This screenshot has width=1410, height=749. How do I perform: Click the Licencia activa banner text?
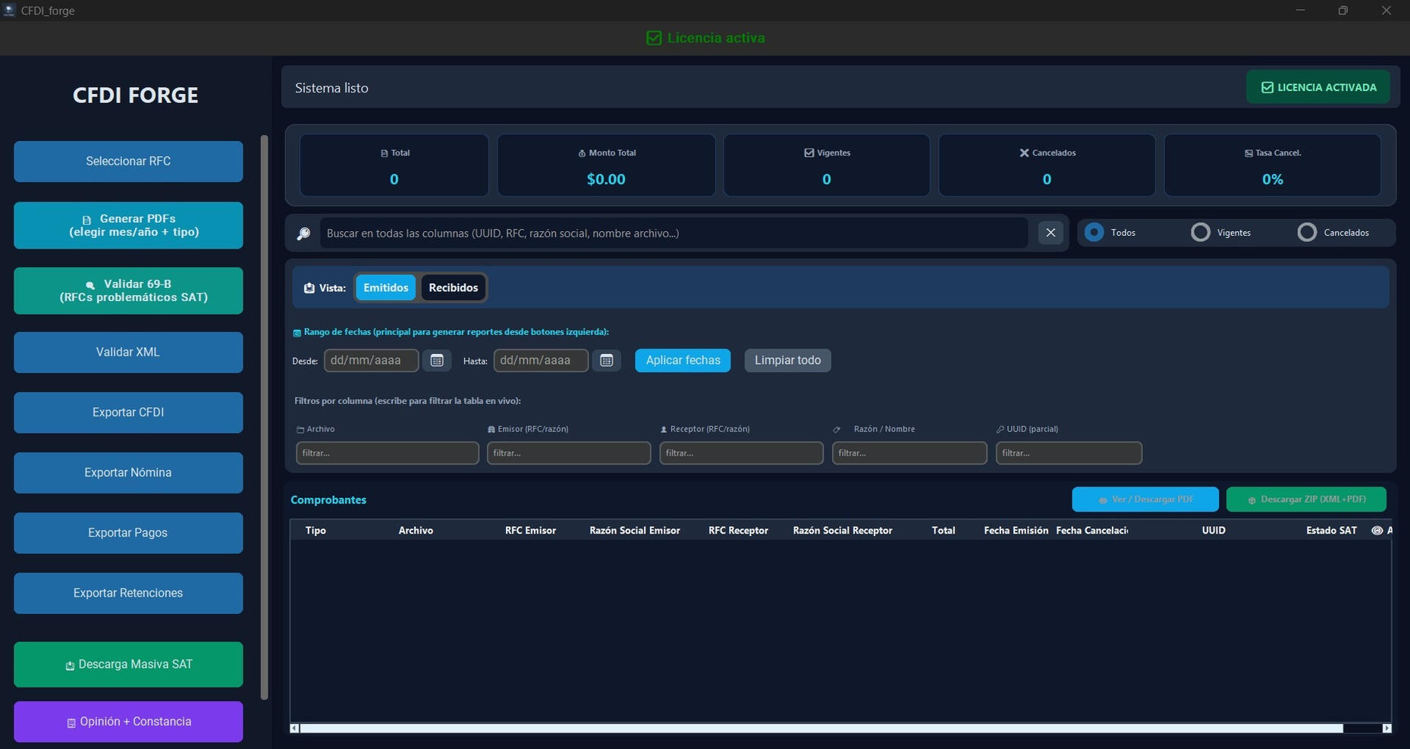click(705, 38)
